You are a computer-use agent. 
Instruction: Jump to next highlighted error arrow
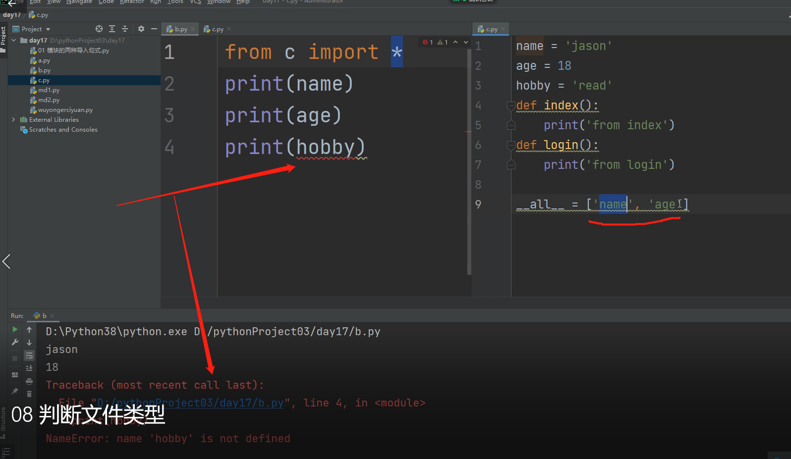coord(466,43)
